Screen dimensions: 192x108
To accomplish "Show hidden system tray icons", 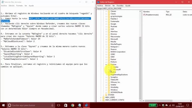I will pyautogui.click(x=160, y=105).
